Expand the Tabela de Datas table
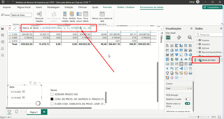224x119 pixels. (x=197, y=60)
